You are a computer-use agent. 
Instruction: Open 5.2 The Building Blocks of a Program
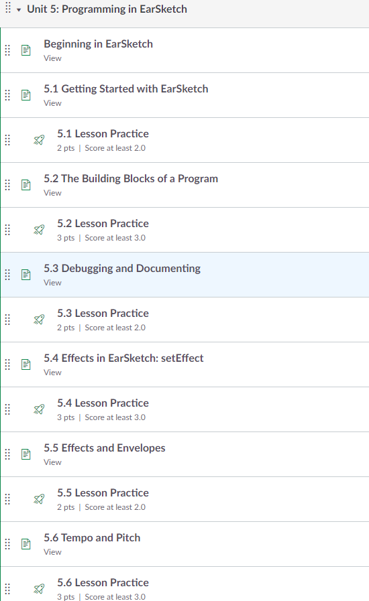(x=131, y=179)
